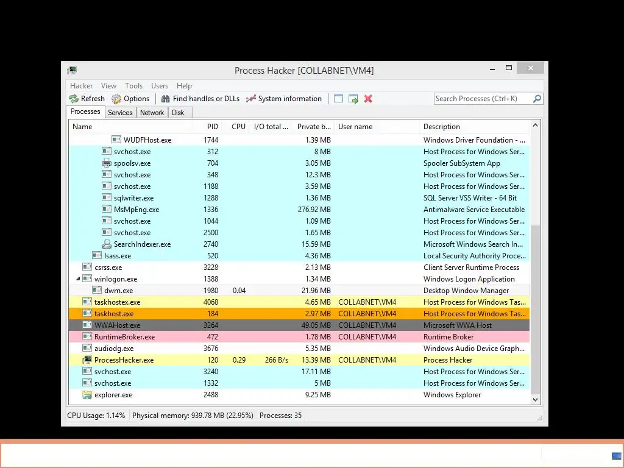This screenshot has height=468, width=624.
Task: Click the lsass.exe process icon
Action: 97,255
